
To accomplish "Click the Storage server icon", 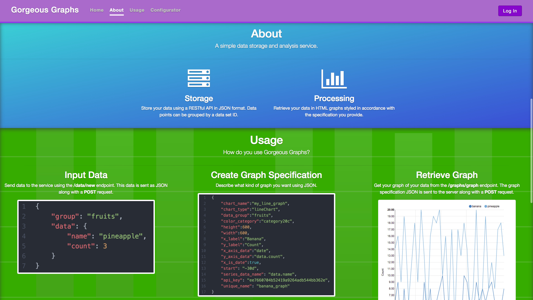I will coord(199,78).
